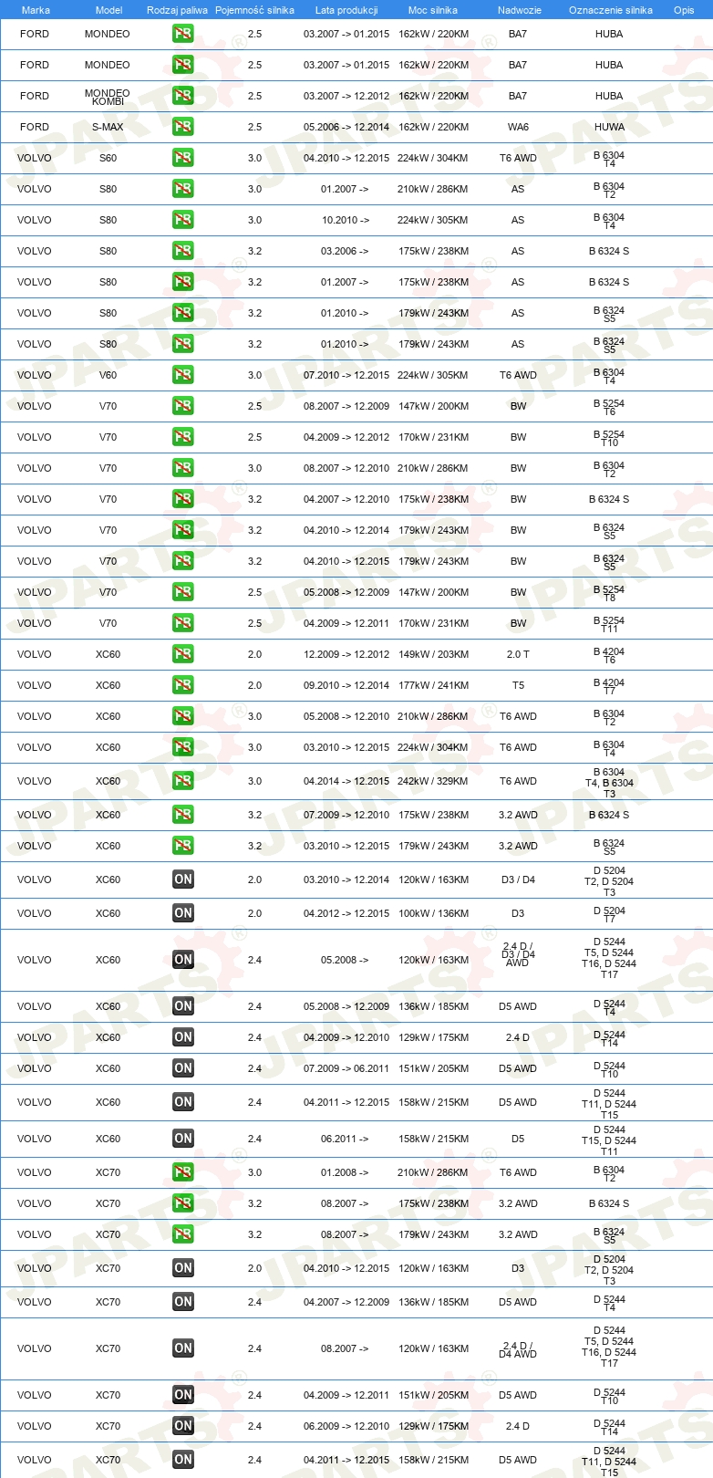Image resolution: width=713 pixels, height=1478 pixels.
Task: Click the petrol icon for XC60 2.0 T 149kW
Action: pos(183,654)
